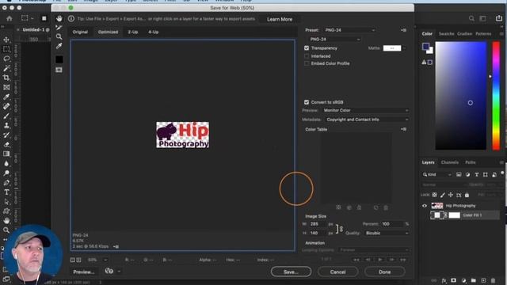
Task: Select the Lasso tool
Action: (x=6, y=59)
